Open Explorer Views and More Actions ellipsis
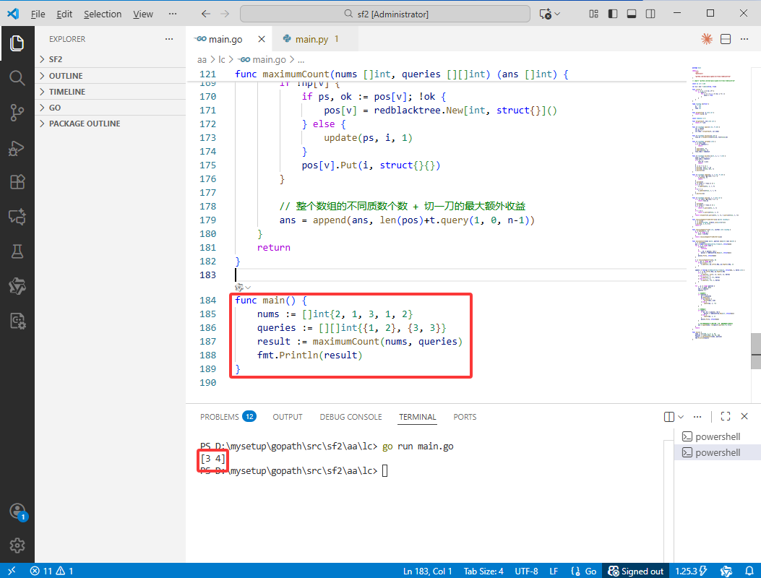 pyautogui.click(x=169, y=39)
